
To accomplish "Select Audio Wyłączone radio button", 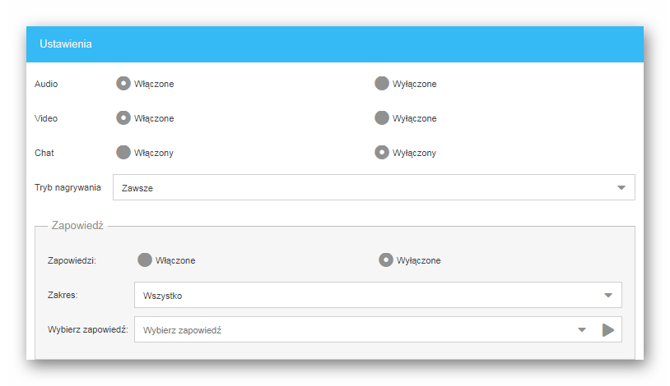I will tap(382, 84).
